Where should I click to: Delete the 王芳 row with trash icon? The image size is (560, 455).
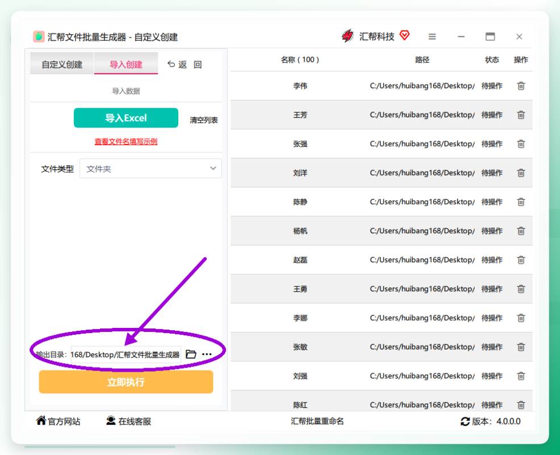click(521, 115)
